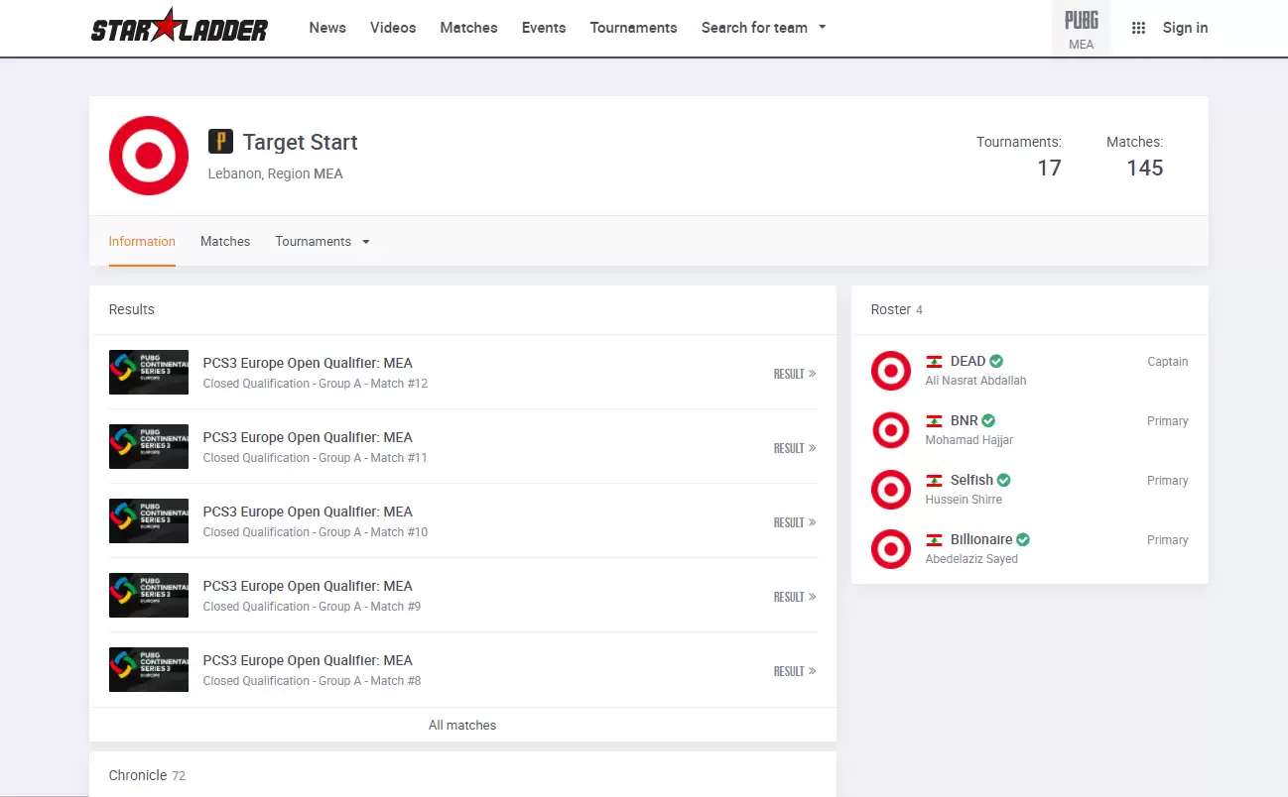Click the Lebanon flag next to BNR
The image size is (1288, 797).
934,421
